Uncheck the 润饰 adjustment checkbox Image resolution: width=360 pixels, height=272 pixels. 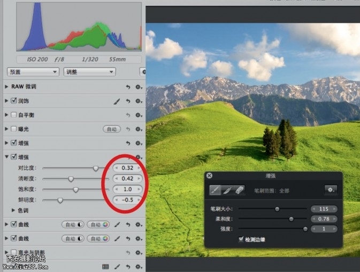[x=14, y=100]
